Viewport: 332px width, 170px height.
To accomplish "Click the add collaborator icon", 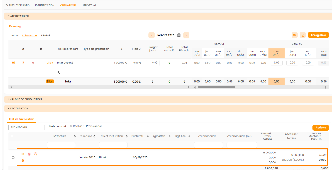I will [59, 73].
